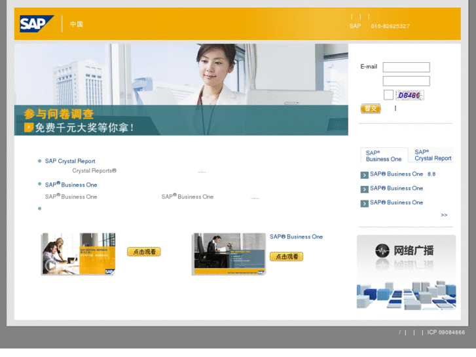
Task: Click Crystal Reports® description text
Action: click(94, 171)
